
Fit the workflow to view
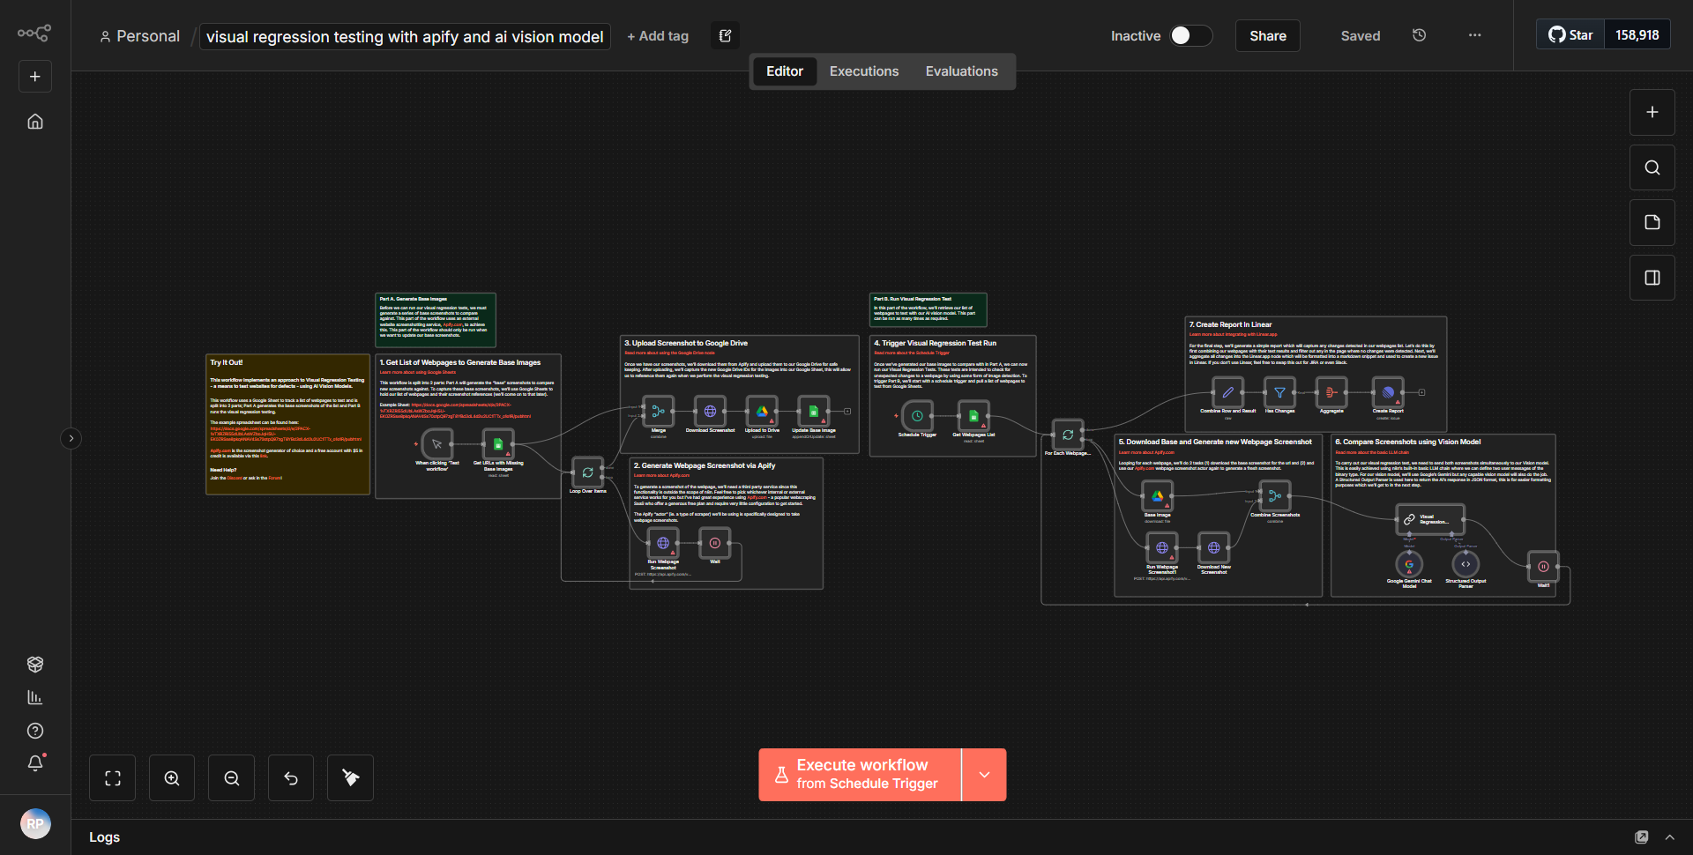pos(112,777)
